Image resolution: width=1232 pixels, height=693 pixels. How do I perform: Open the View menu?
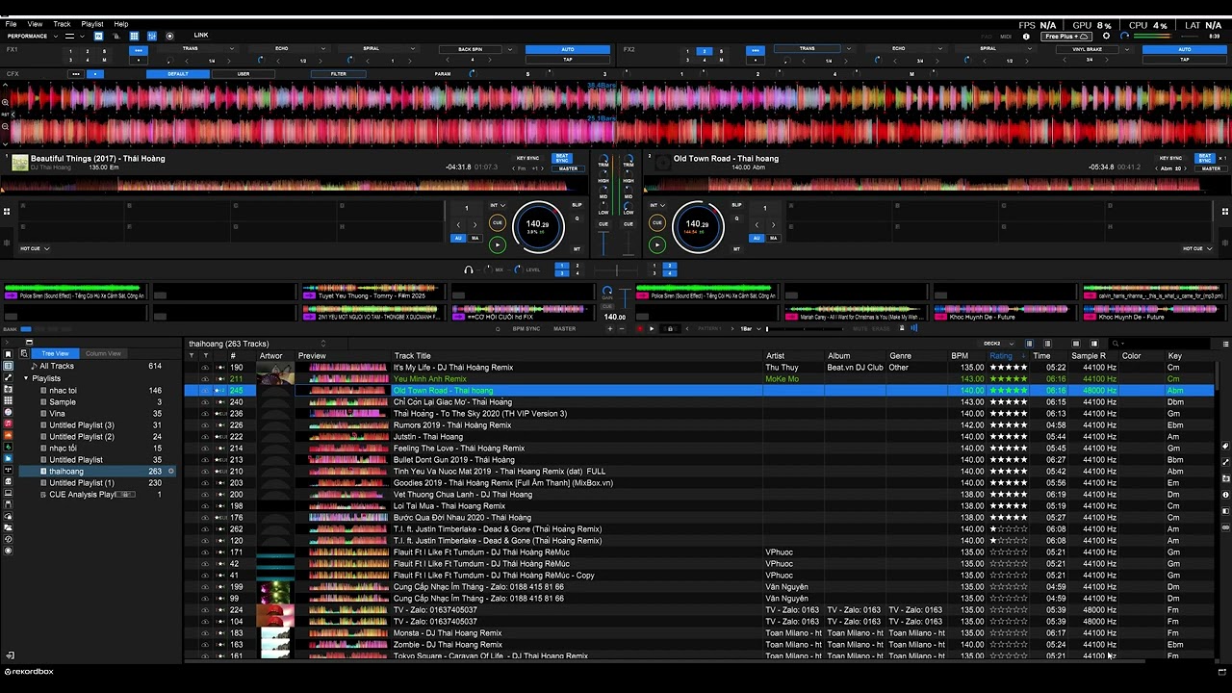[35, 24]
